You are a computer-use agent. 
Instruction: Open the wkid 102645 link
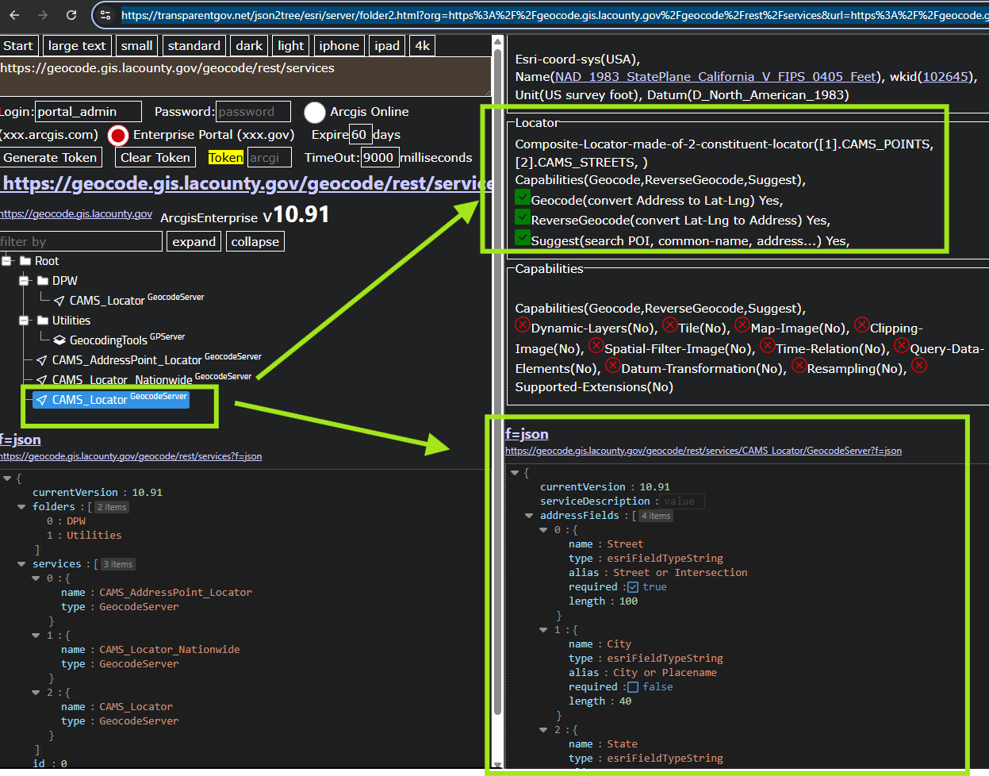tap(945, 77)
